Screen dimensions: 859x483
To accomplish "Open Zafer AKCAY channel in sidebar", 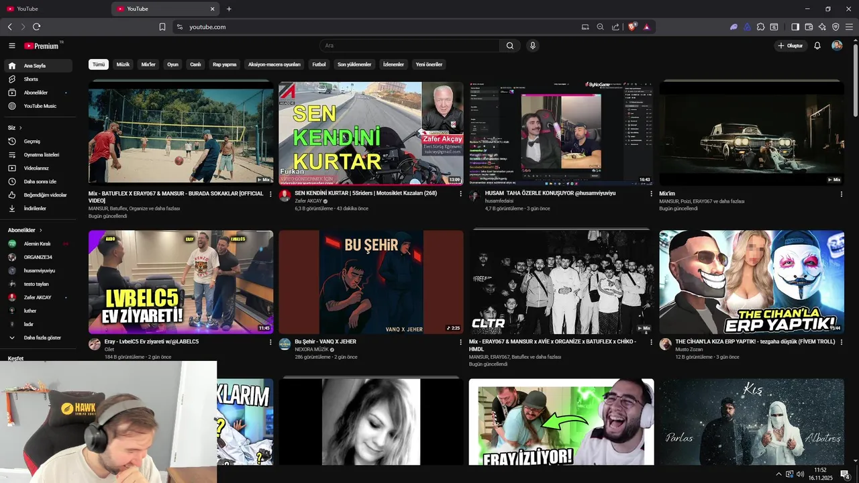I will point(38,297).
